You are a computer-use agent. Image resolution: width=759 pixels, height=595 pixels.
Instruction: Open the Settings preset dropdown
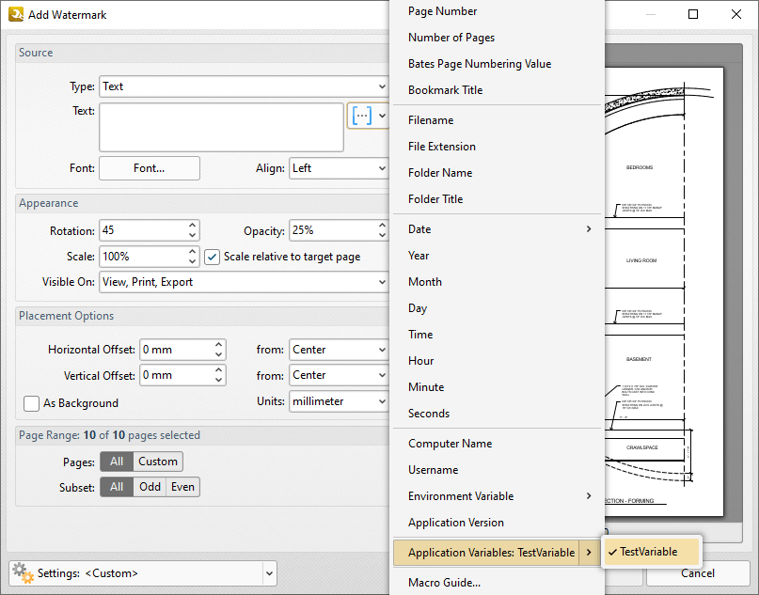point(270,573)
